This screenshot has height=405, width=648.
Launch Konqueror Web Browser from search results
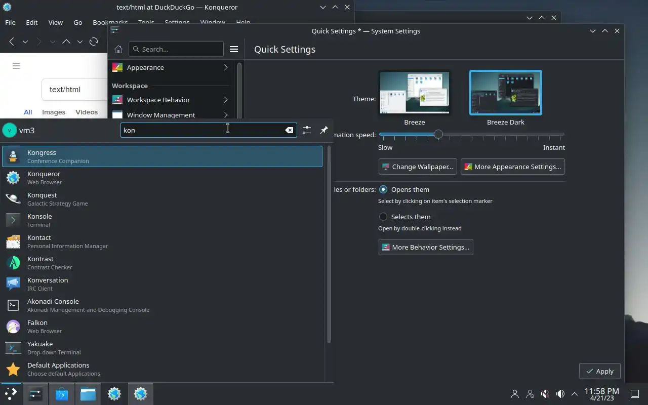162,178
